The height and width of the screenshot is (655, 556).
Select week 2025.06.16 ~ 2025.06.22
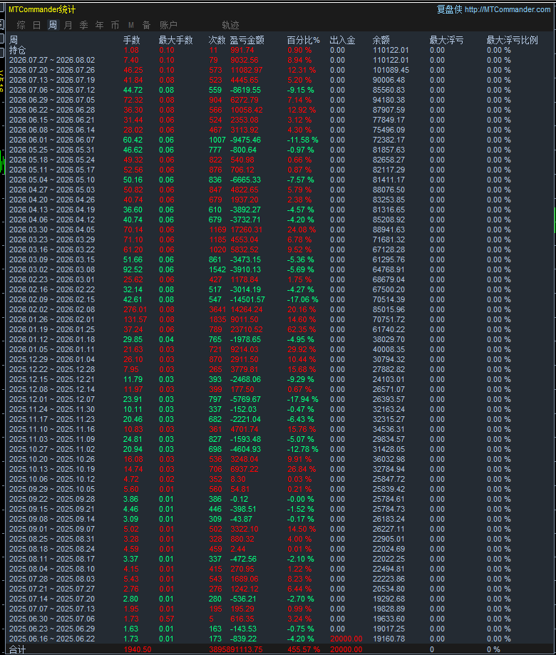click(x=52, y=639)
